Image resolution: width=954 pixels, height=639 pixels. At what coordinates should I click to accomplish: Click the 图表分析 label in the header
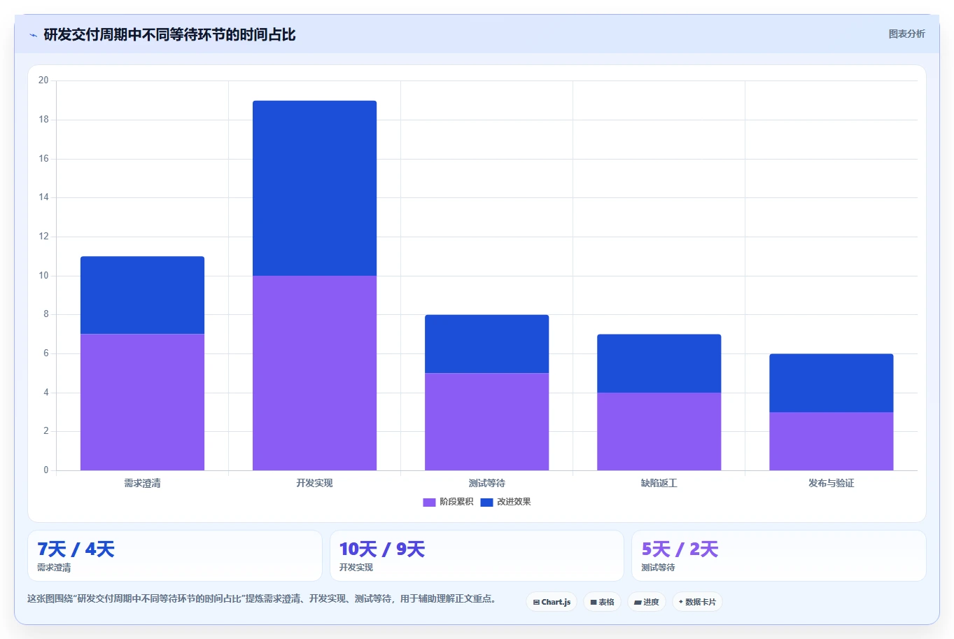tap(906, 34)
